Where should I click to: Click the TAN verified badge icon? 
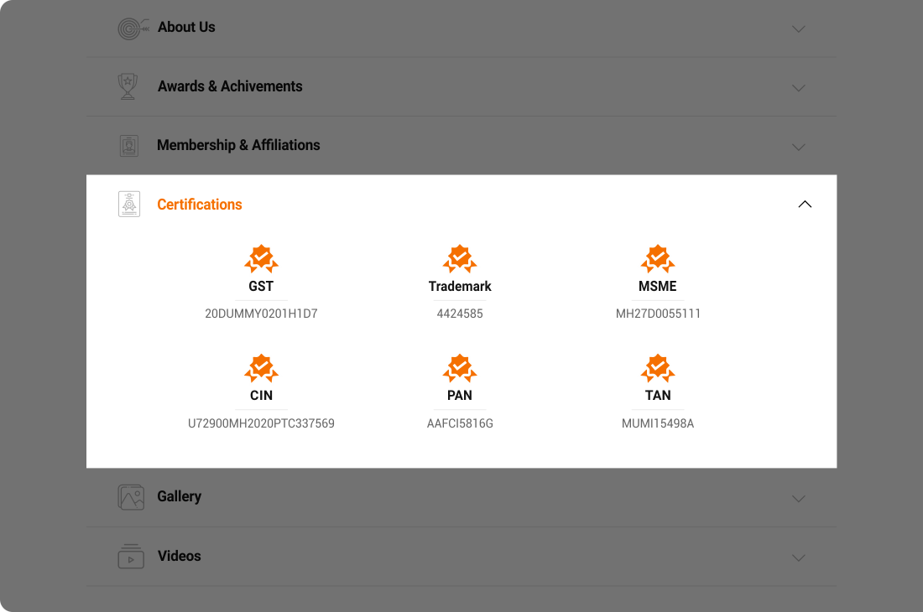click(x=658, y=369)
